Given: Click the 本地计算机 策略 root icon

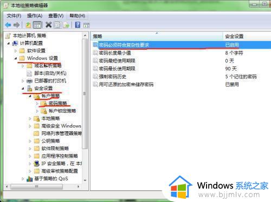Looking at the screenshot, I should (x=8, y=36).
